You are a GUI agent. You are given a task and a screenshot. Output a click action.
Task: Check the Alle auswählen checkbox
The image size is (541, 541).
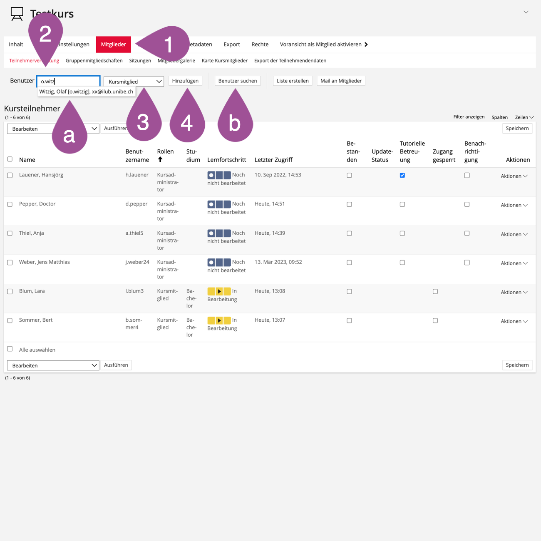pyautogui.click(x=10, y=349)
